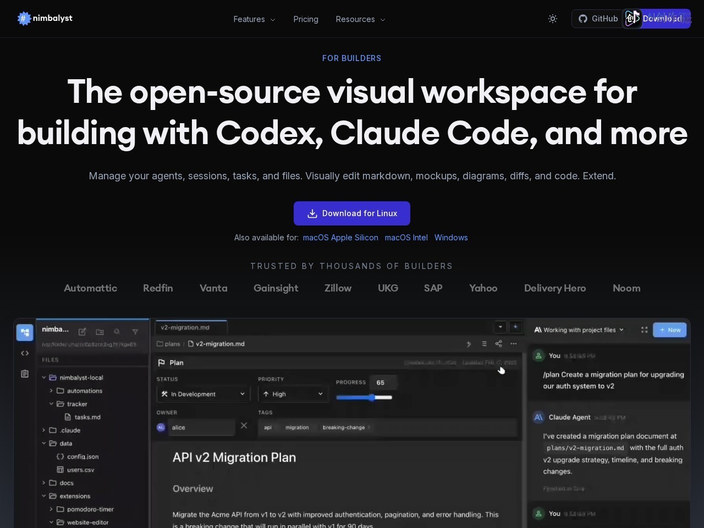Click the plans breadcrumb folder
This screenshot has height=528, width=704.
[168, 344]
